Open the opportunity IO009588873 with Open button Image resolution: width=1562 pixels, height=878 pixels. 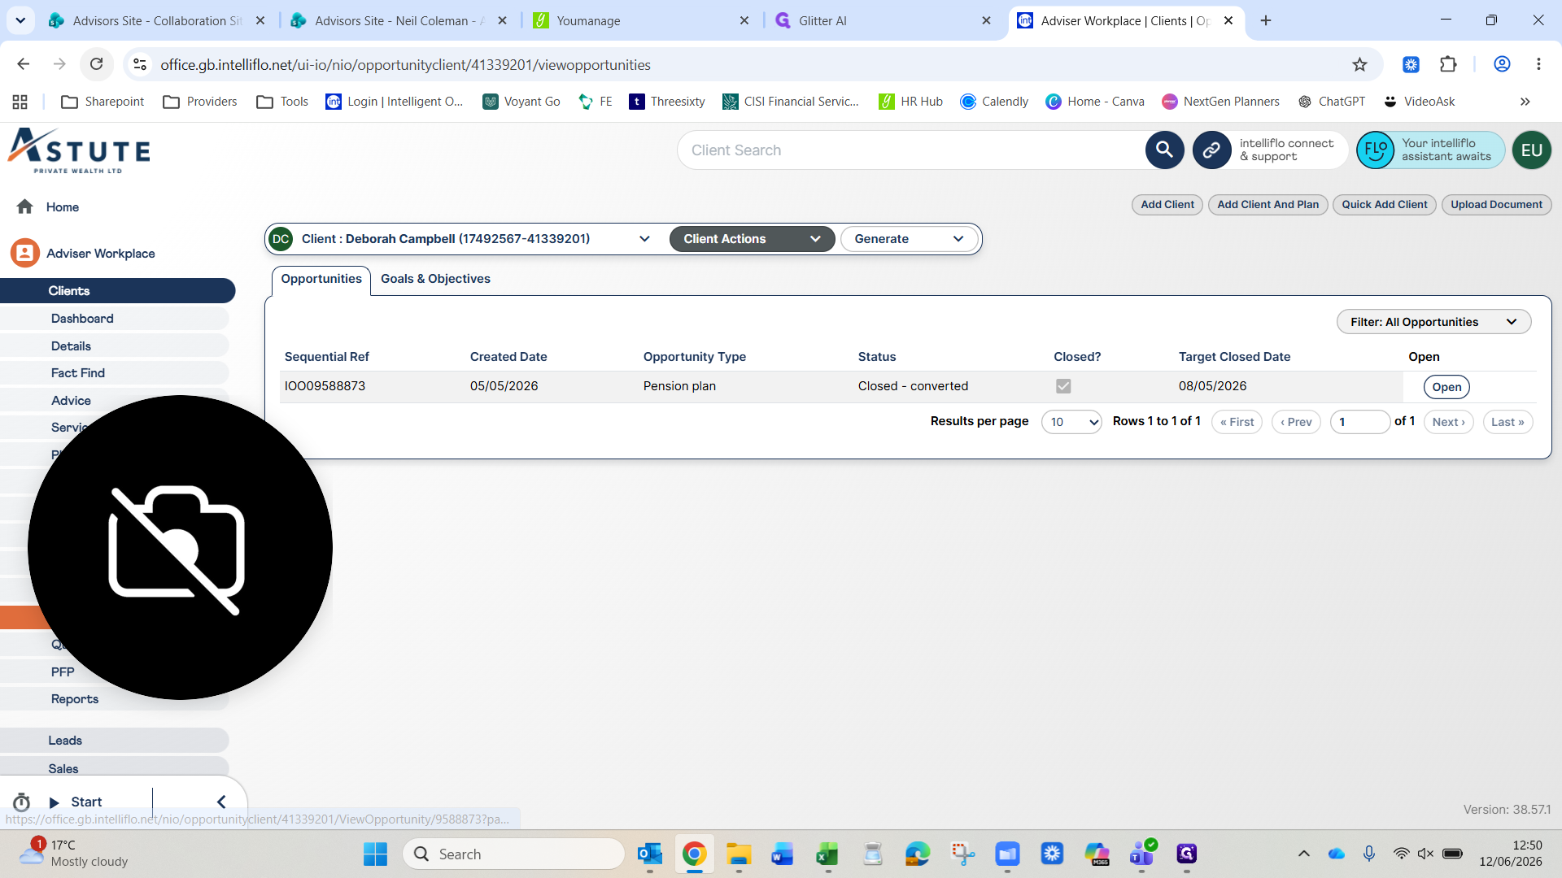1446,387
